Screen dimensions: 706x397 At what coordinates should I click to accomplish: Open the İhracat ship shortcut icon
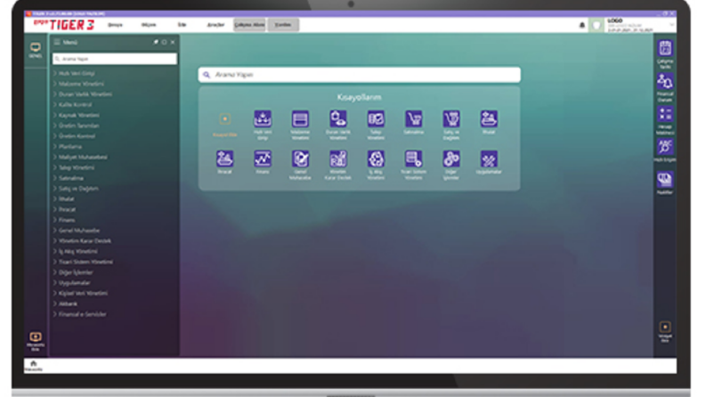point(224,159)
